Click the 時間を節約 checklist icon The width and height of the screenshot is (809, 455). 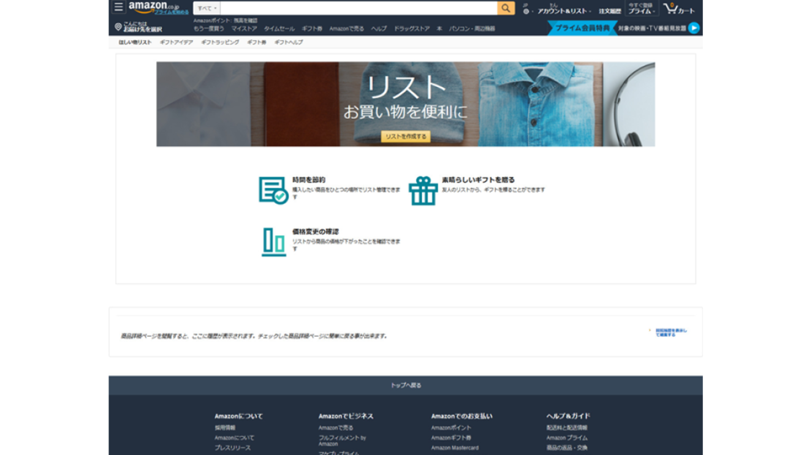[273, 190]
